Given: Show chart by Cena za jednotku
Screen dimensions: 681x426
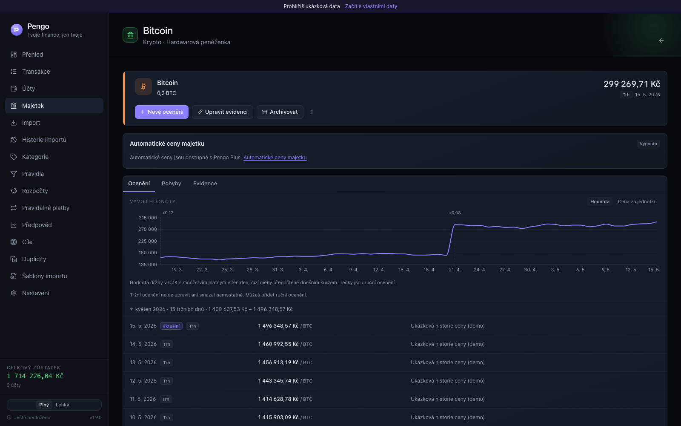Looking at the screenshot, I should [x=637, y=201].
